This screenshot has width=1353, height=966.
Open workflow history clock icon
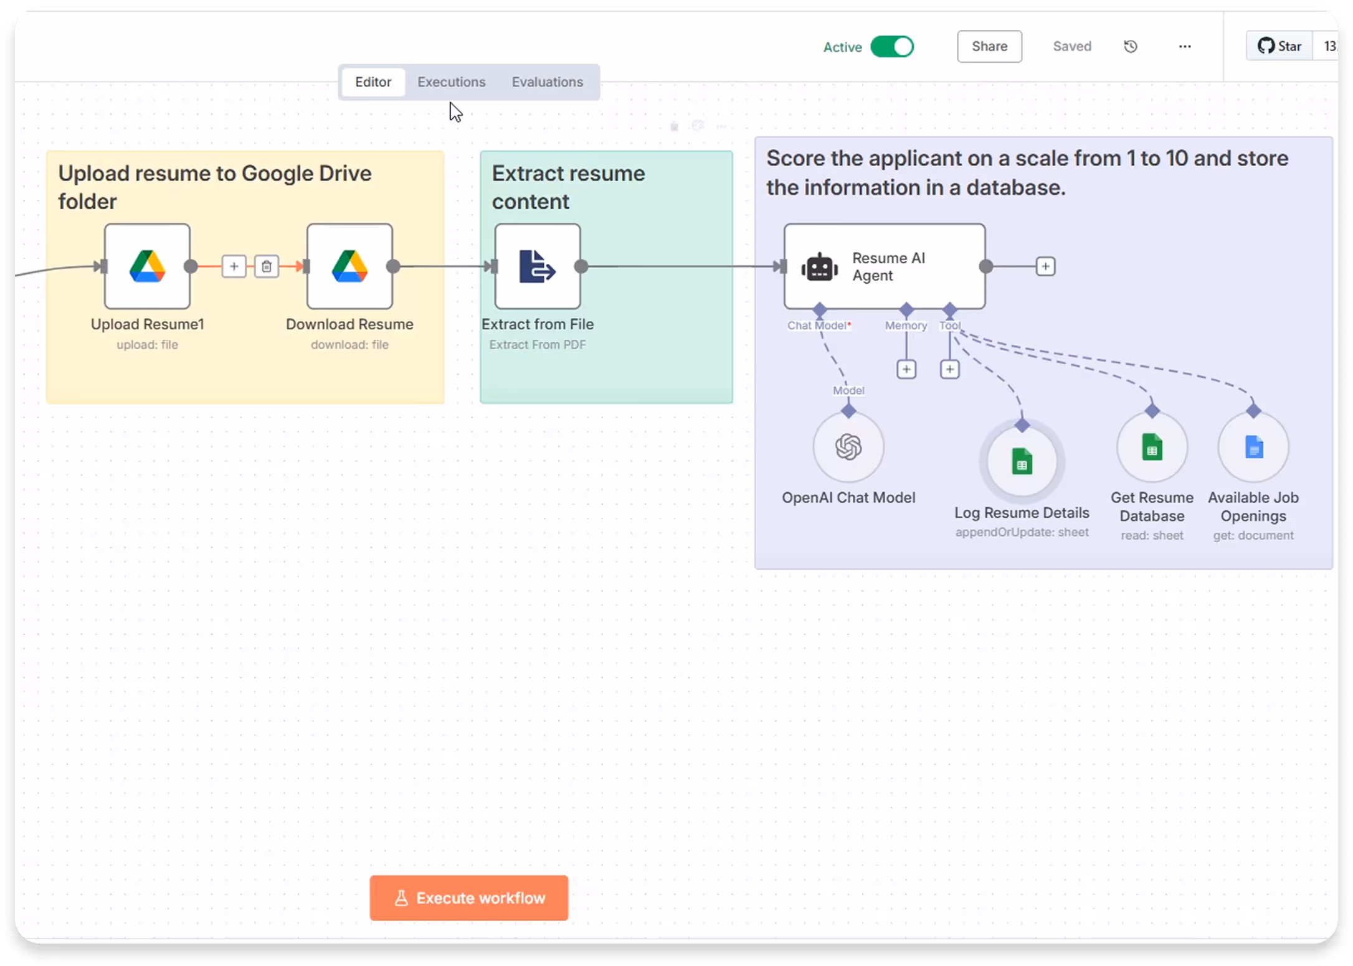coord(1130,47)
